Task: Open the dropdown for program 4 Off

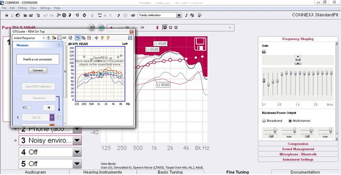Action: coord(77,152)
